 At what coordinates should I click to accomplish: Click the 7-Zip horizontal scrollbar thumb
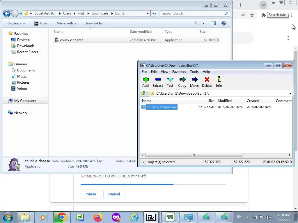click(194, 155)
